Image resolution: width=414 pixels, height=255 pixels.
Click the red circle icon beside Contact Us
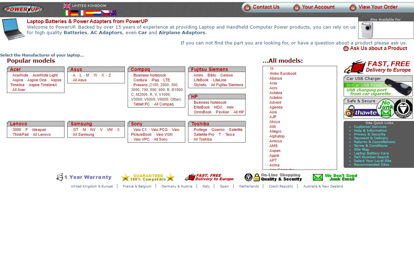(x=247, y=7)
